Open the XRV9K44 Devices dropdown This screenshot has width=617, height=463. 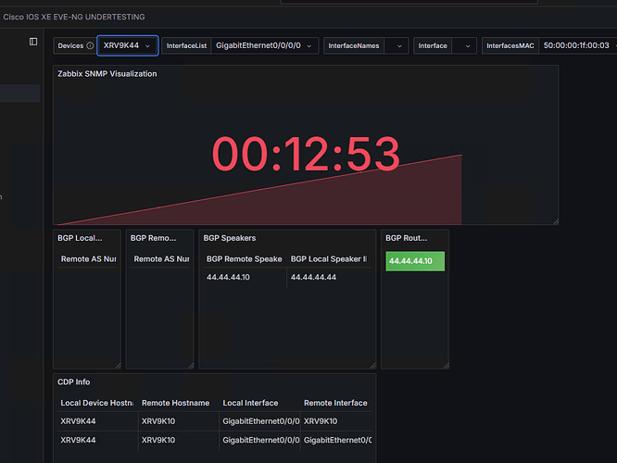(128, 45)
